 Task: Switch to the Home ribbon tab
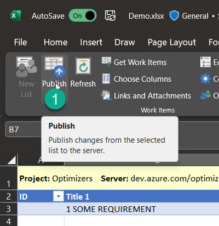tap(56, 42)
